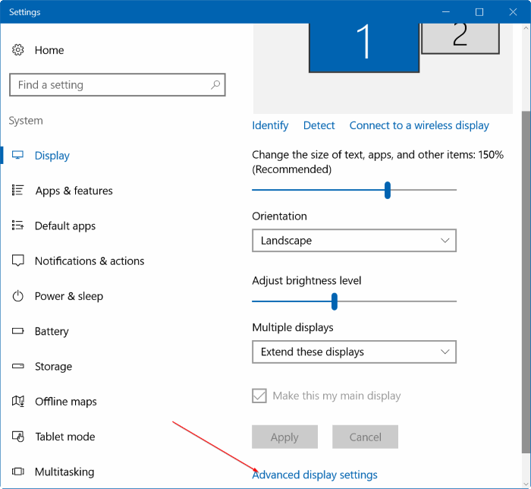This screenshot has height=489, width=531.
Task: Click the scrollbar down arrow
Action: [526, 484]
